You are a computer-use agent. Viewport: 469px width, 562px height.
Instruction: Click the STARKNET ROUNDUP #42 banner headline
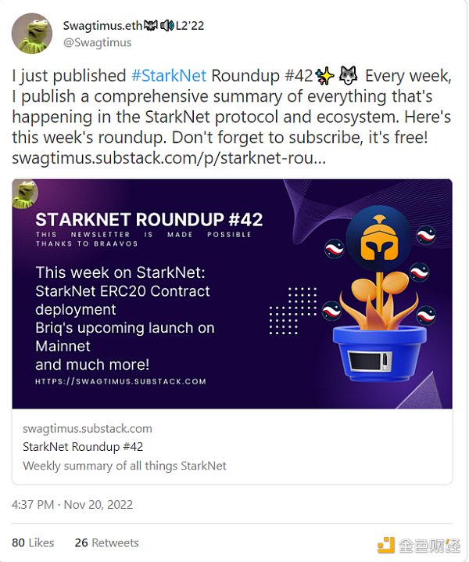(149, 218)
